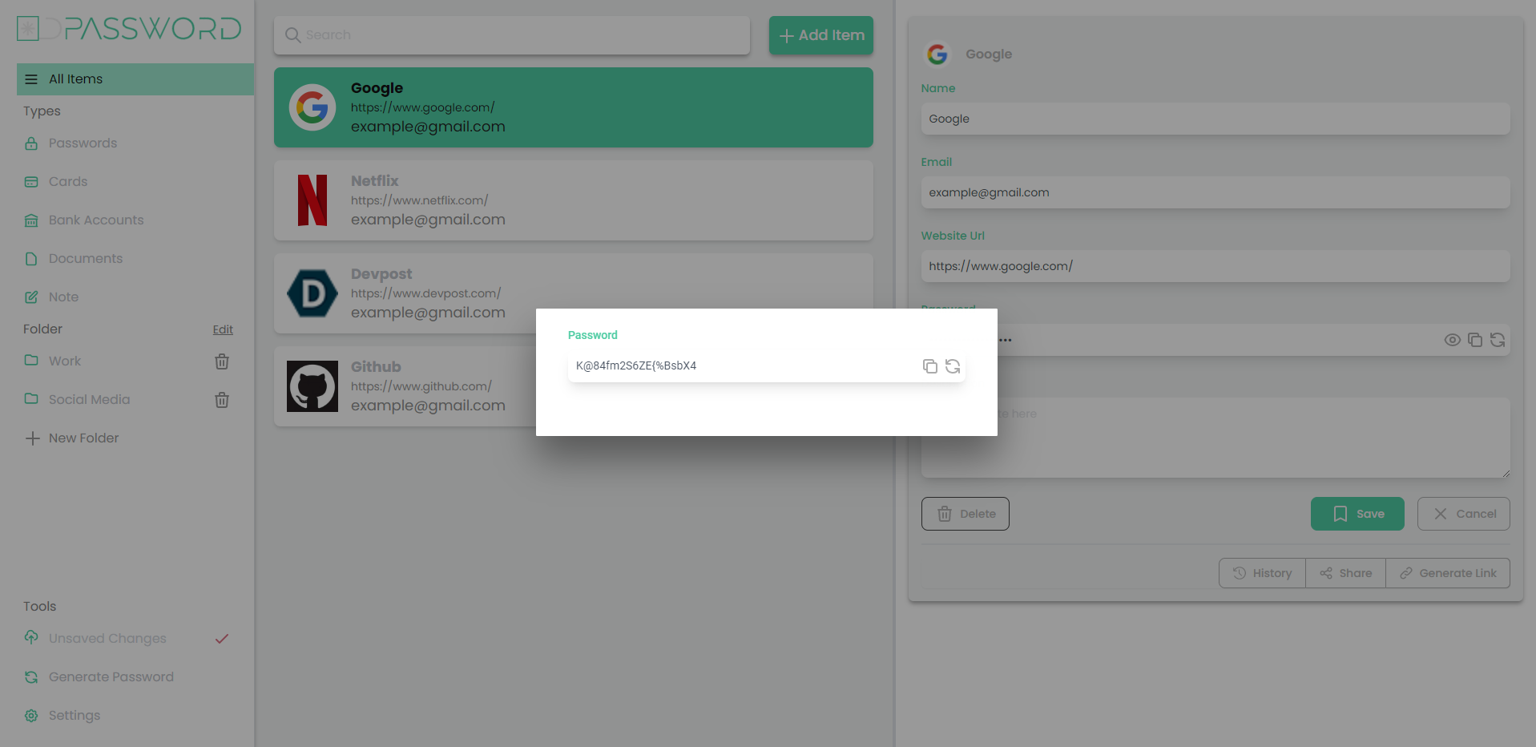Open Settings

pyautogui.click(x=75, y=716)
